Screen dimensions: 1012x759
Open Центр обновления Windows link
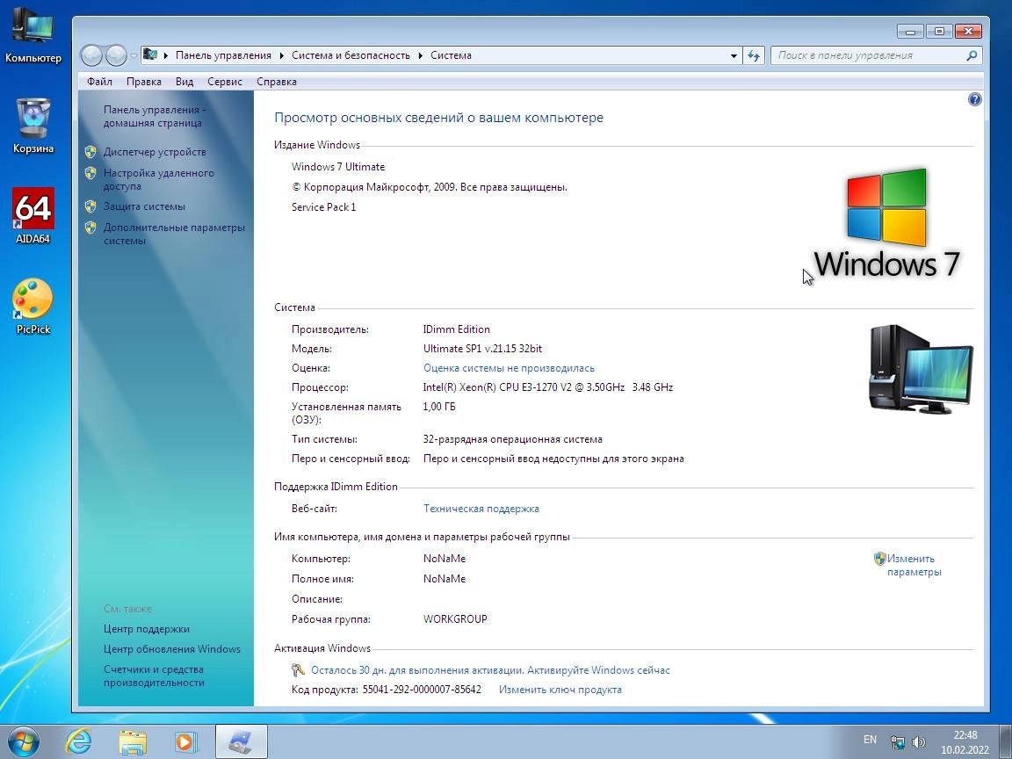click(171, 649)
